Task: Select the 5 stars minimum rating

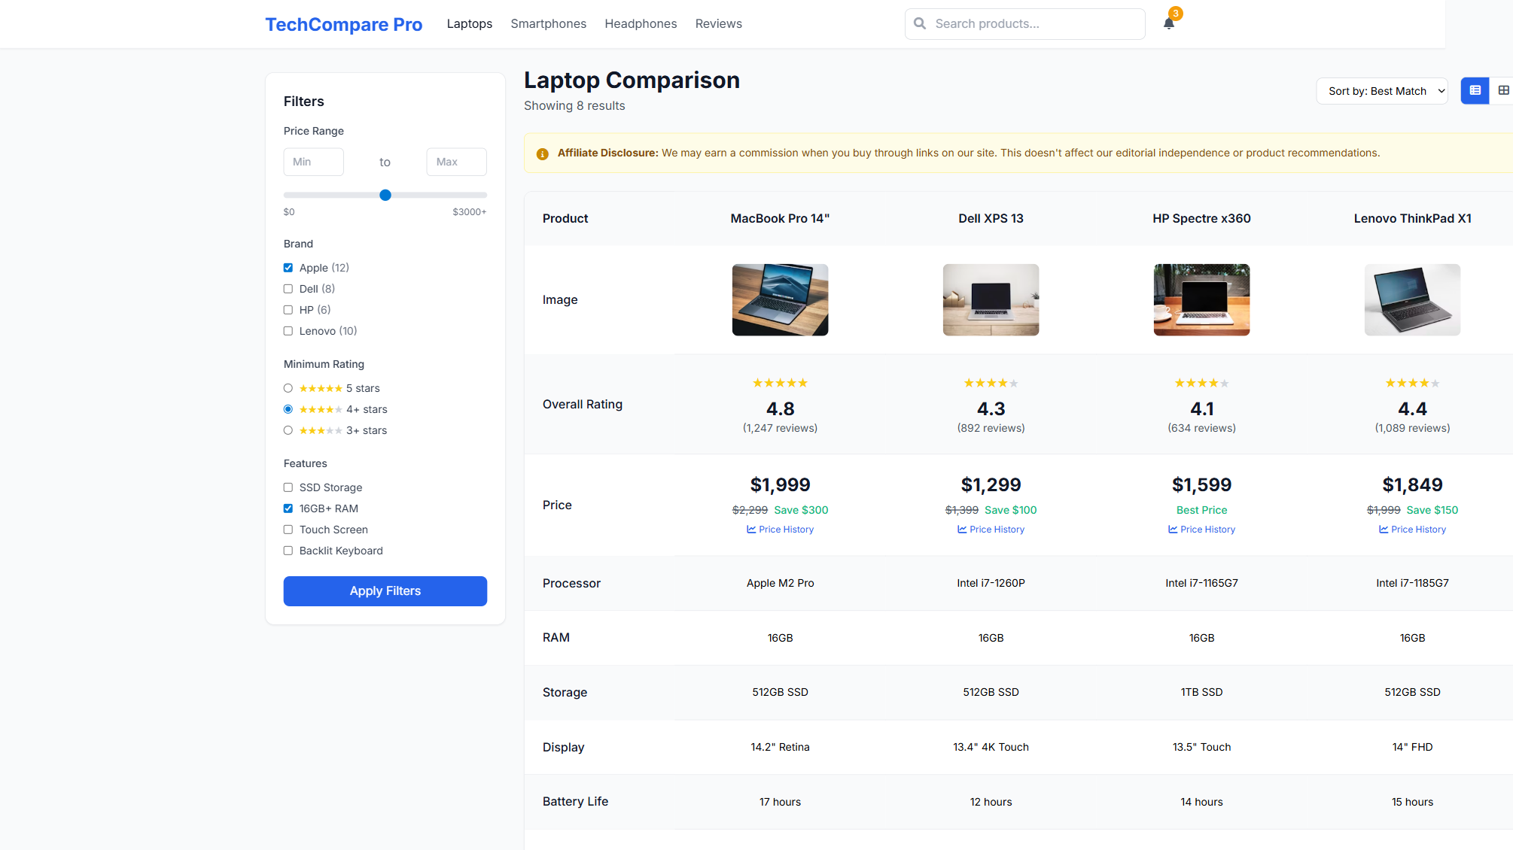Action: (x=288, y=387)
